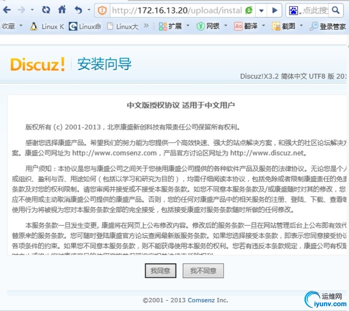
Task: Open the Baidu paw search engine selector
Action: pos(295,10)
